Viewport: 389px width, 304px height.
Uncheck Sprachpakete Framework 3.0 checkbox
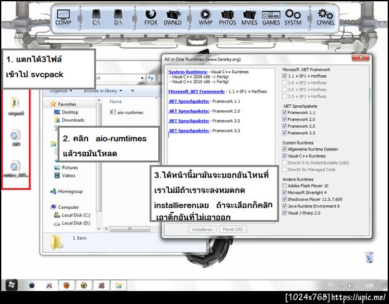pyautogui.click(x=285, y=126)
